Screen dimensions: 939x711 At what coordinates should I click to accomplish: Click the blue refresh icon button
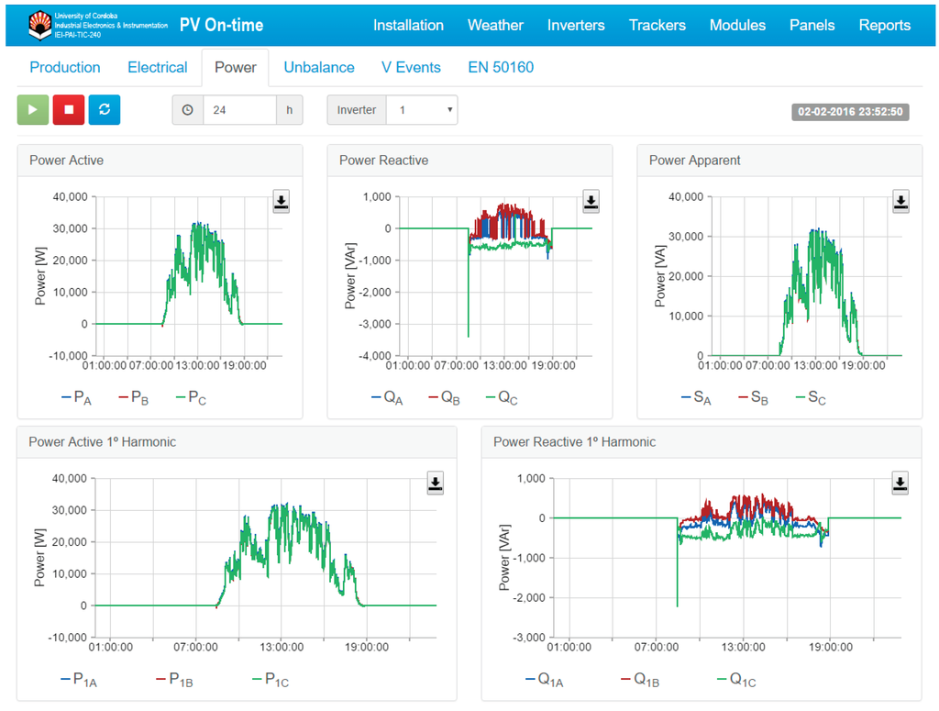105,110
